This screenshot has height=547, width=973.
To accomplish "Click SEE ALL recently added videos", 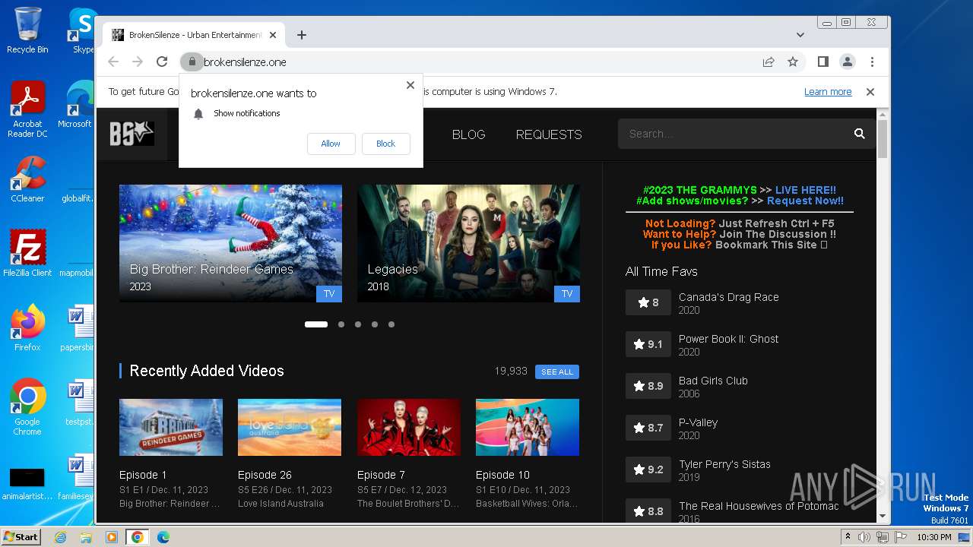I will (x=557, y=372).
